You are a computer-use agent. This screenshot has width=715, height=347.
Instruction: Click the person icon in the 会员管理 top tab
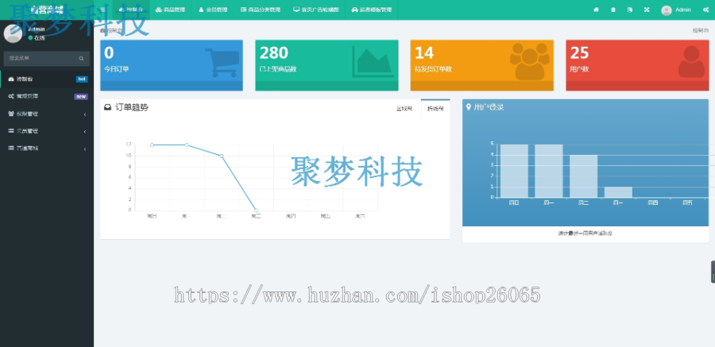coord(201,10)
